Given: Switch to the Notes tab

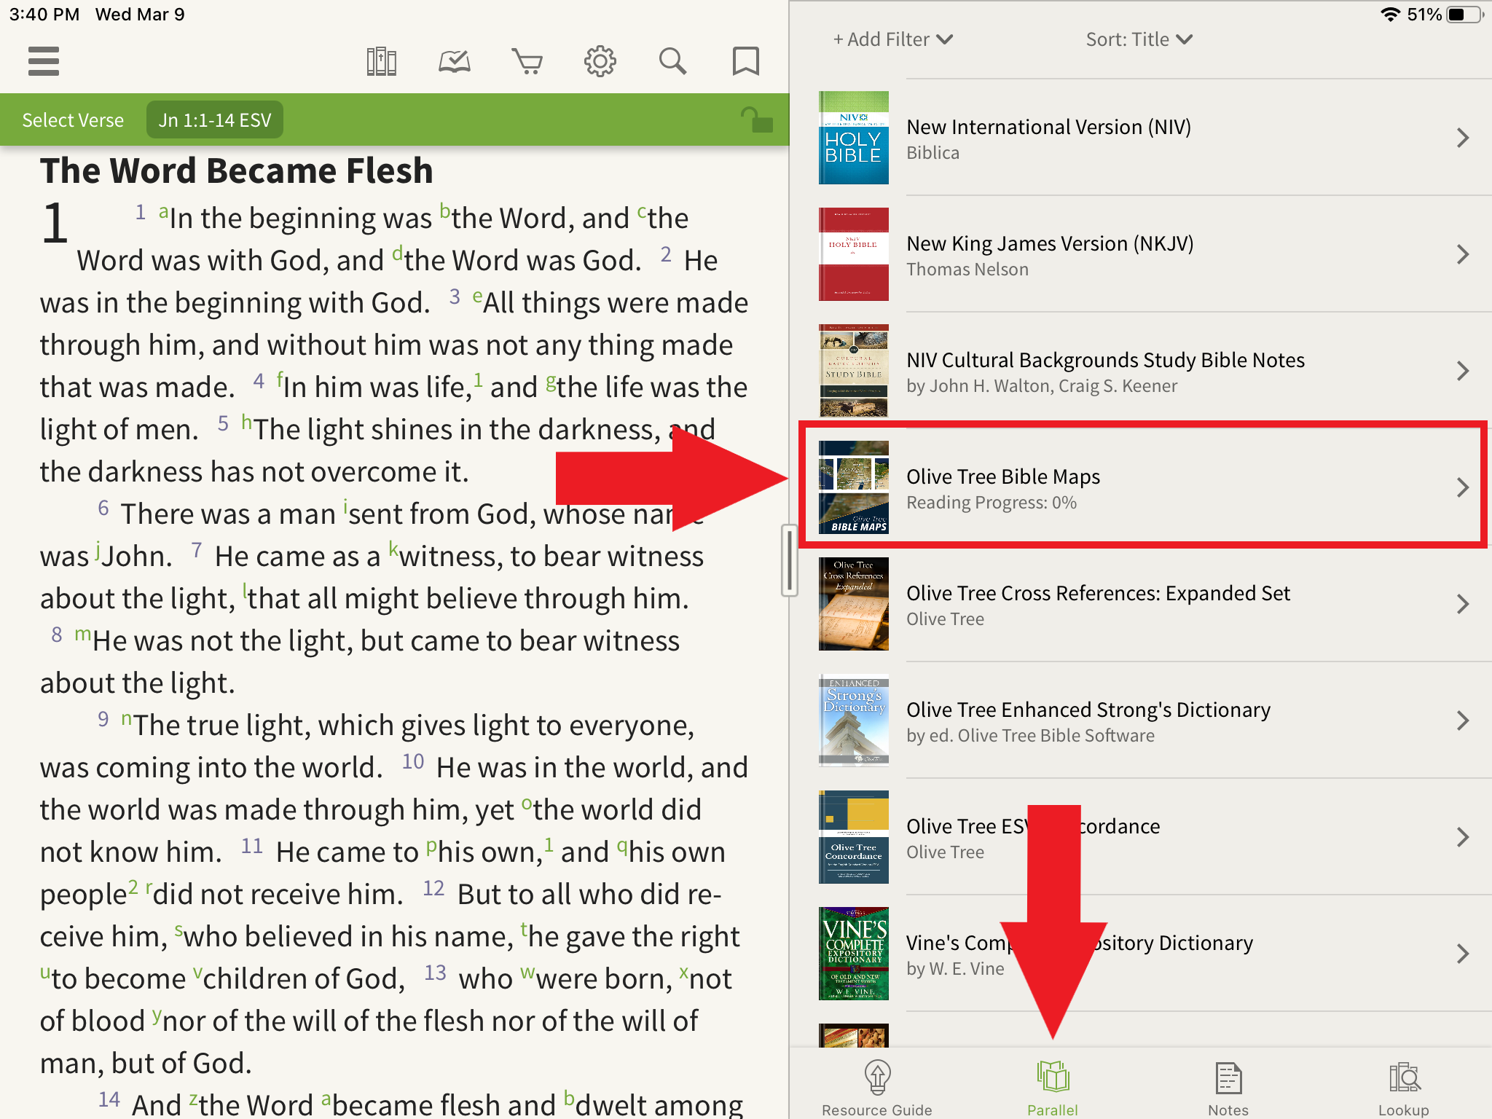Looking at the screenshot, I should 1228,1088.
